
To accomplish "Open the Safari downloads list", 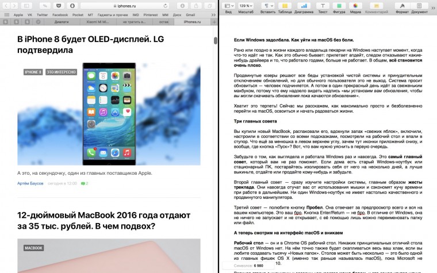I will point(182,6).
